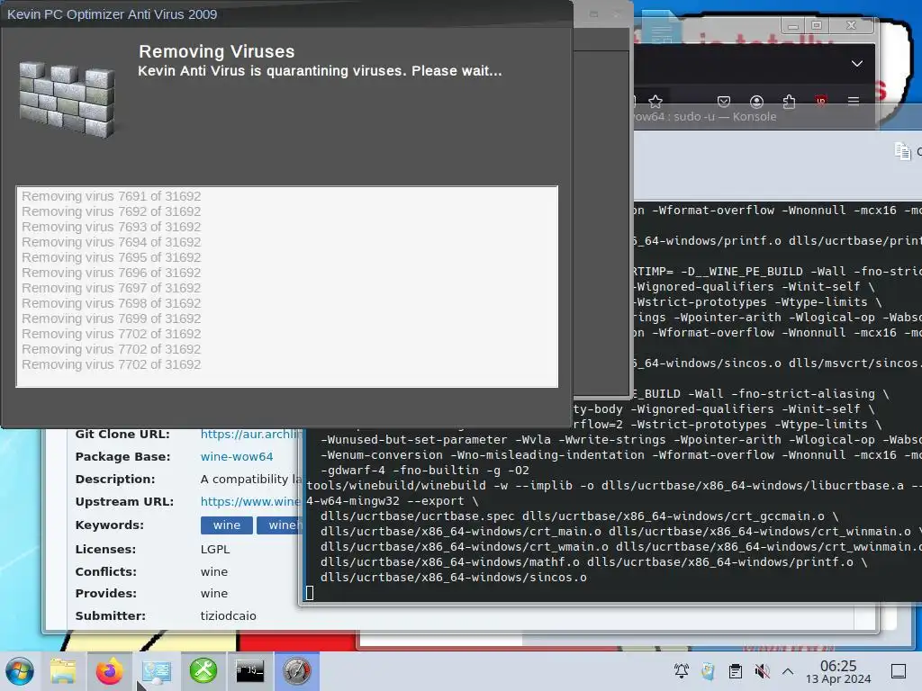Click the LGPL license value
Viewport: 922px width, 691px height.
tap(215, 550)
